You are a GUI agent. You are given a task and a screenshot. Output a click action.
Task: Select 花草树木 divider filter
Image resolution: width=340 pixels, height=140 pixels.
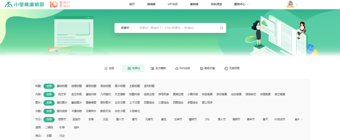pos(91,111)
